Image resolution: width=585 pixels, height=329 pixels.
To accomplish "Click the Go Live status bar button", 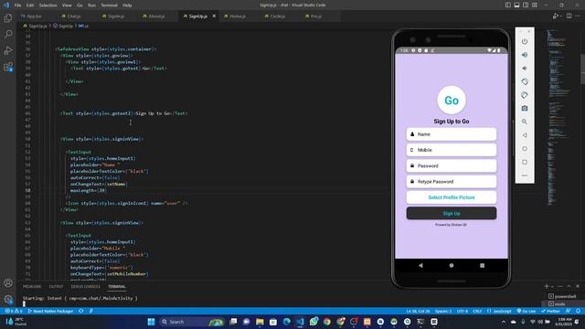I will pos(526,311).
